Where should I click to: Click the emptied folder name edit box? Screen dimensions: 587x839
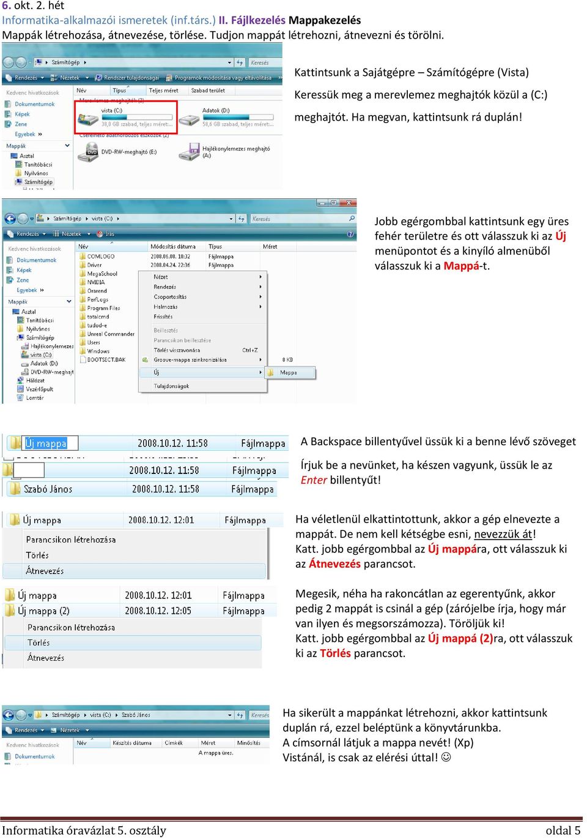pos(29,470)
